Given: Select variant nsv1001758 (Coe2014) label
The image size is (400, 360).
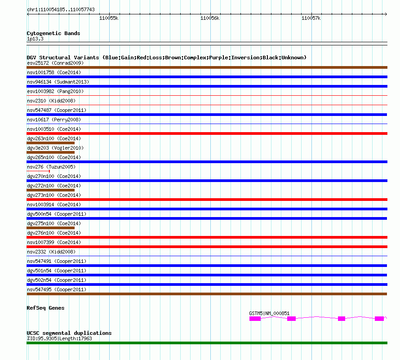Looking at the screenshot, I should tap(54, 72).
